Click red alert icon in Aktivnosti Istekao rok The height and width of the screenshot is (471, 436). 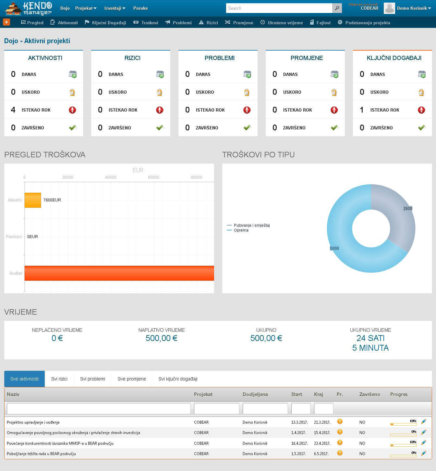point(72,110)
